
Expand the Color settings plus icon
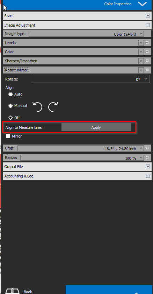[147, 52]
